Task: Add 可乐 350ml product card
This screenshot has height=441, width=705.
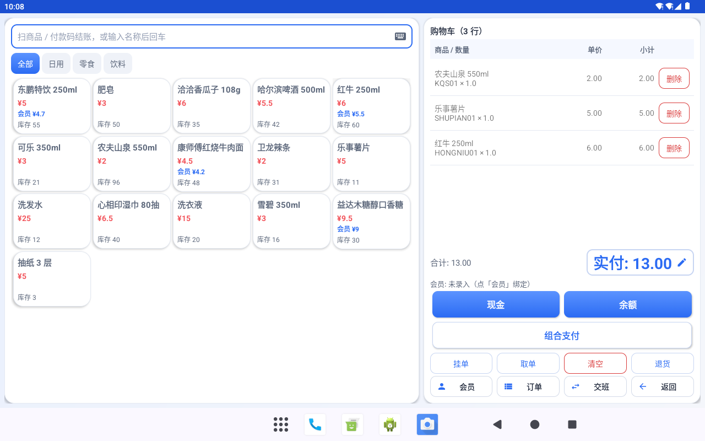Action: (52, 164)
